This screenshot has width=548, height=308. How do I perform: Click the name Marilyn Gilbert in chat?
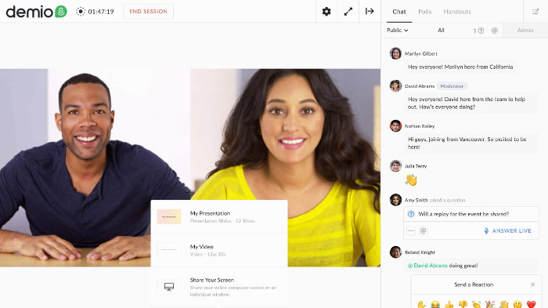(421, 53)
